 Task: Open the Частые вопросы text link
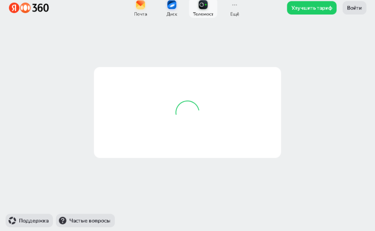point(90,221)
